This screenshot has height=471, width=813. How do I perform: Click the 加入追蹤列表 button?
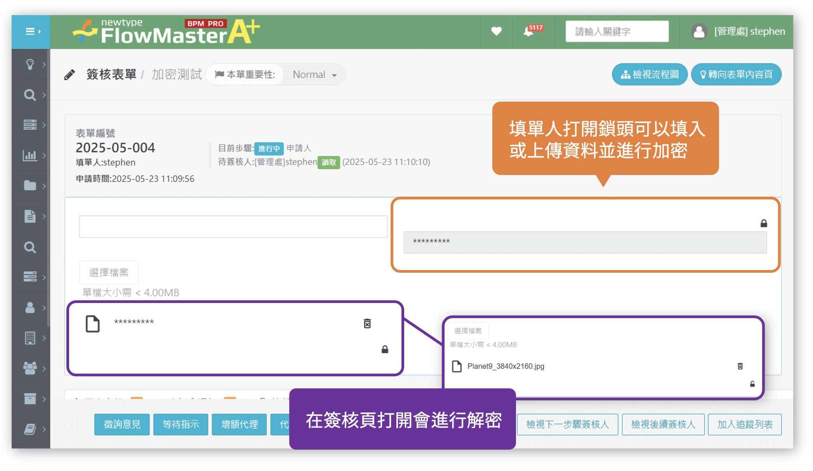(x=744, y=424)
